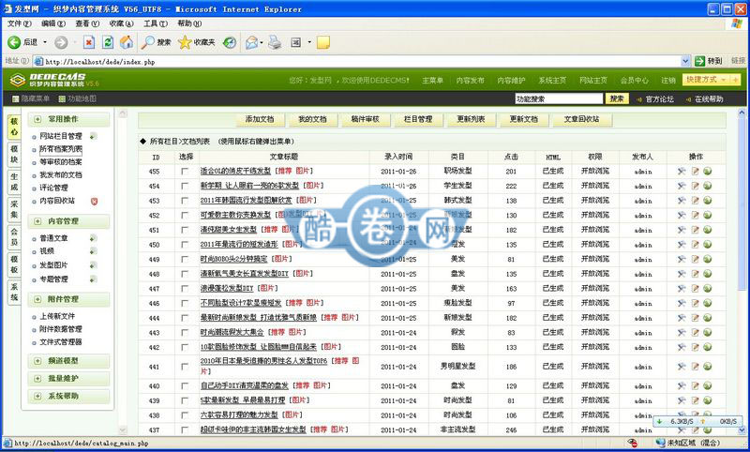Screen dimensions: 750x452
Task: Tick the checkbox for article 438
Action: pos(185,415)
